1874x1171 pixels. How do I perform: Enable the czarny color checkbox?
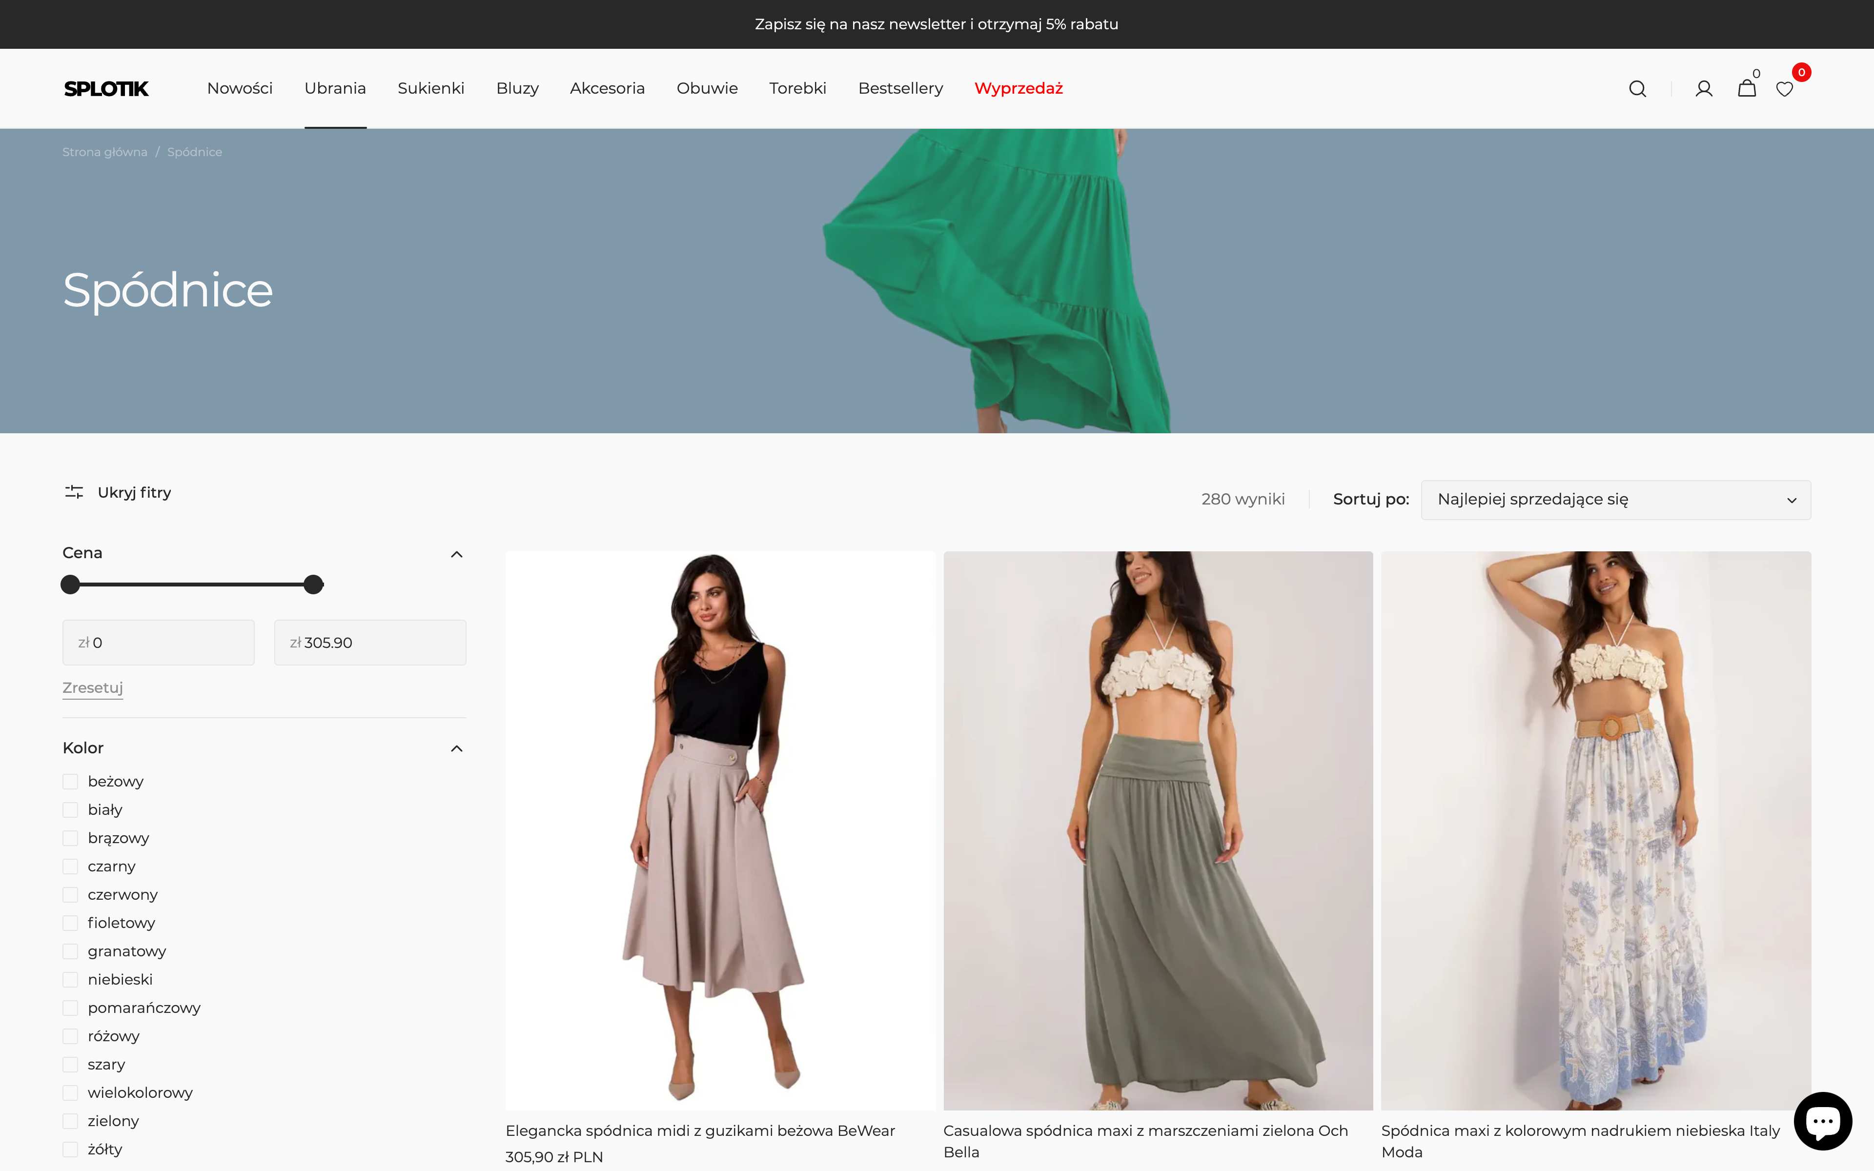click(70, 867)
